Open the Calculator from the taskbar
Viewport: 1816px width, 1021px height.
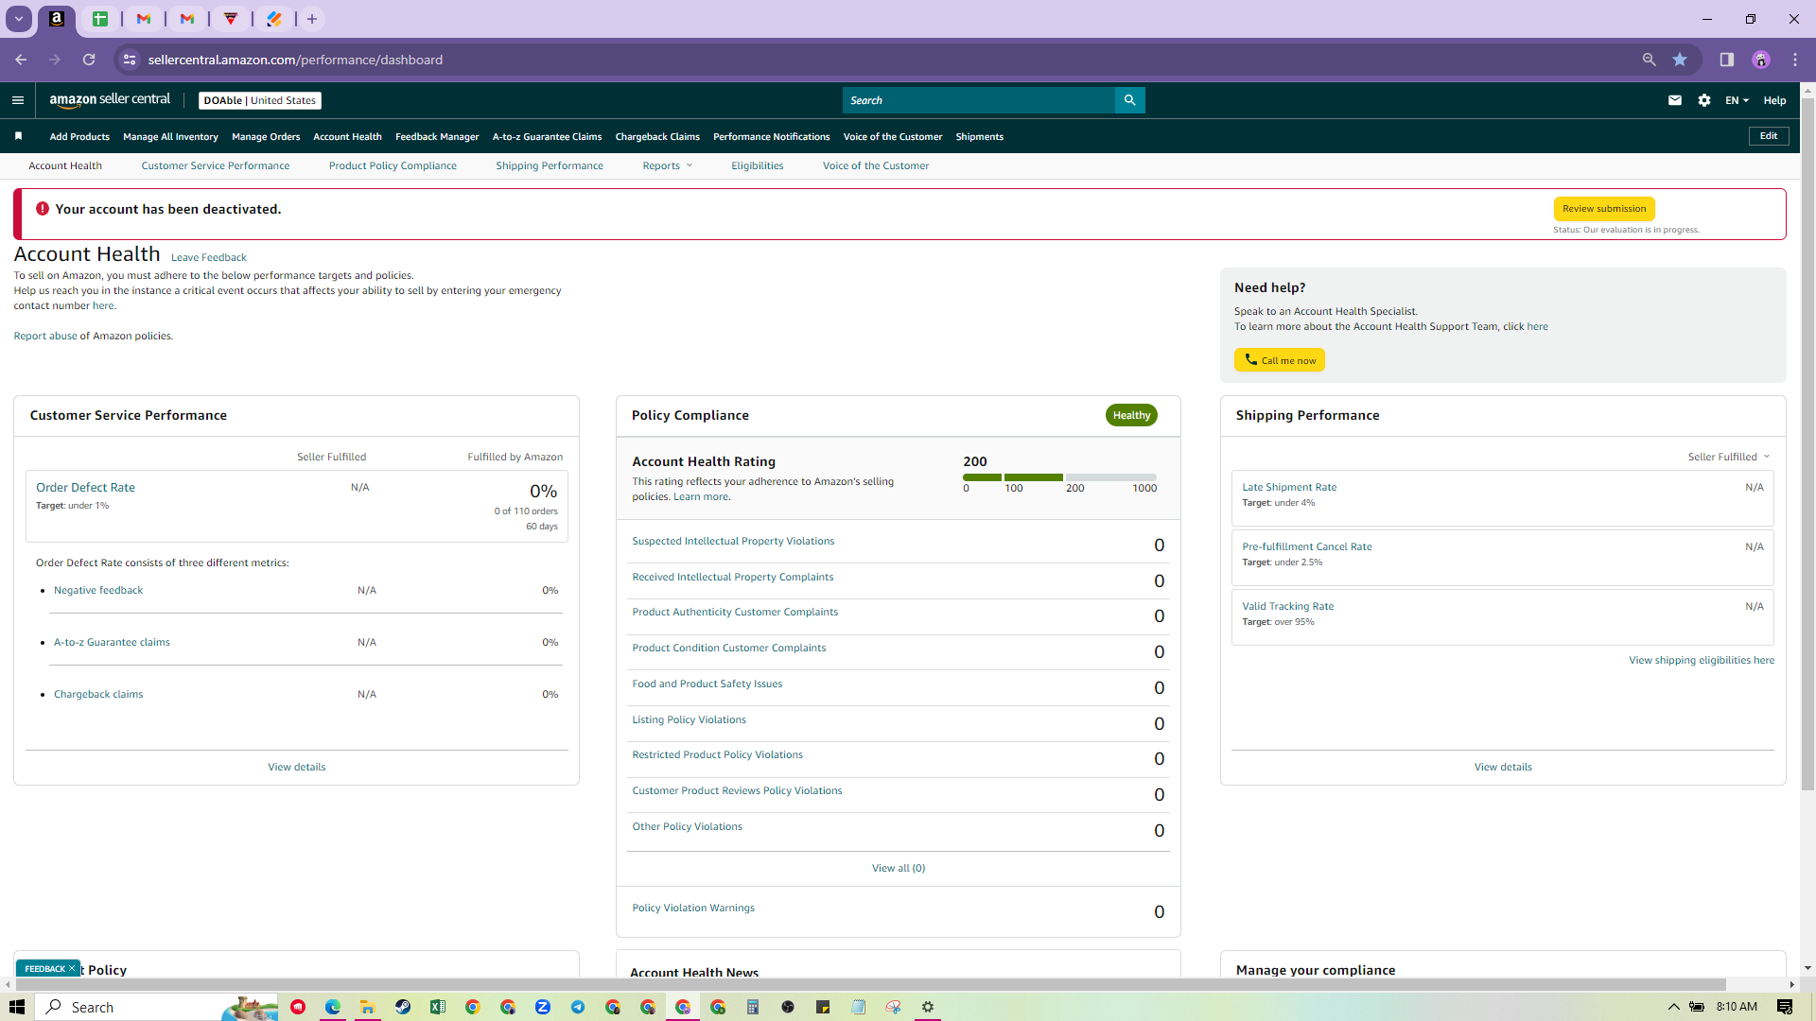(x=753, y=1007)
